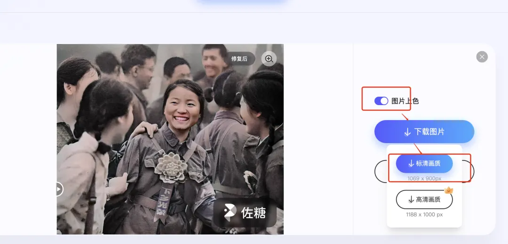This screenshot has height=244, width=508.
Task: Choose 高清画质 HD quality download
Action: (x=424, y=199)
